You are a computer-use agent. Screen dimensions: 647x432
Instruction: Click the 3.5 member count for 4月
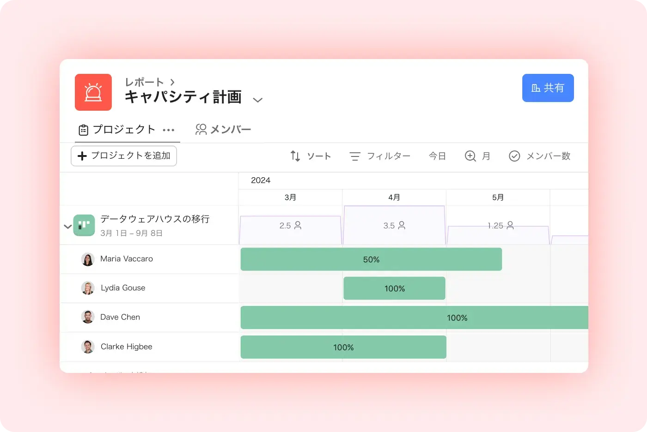click(x=394, y=226)
